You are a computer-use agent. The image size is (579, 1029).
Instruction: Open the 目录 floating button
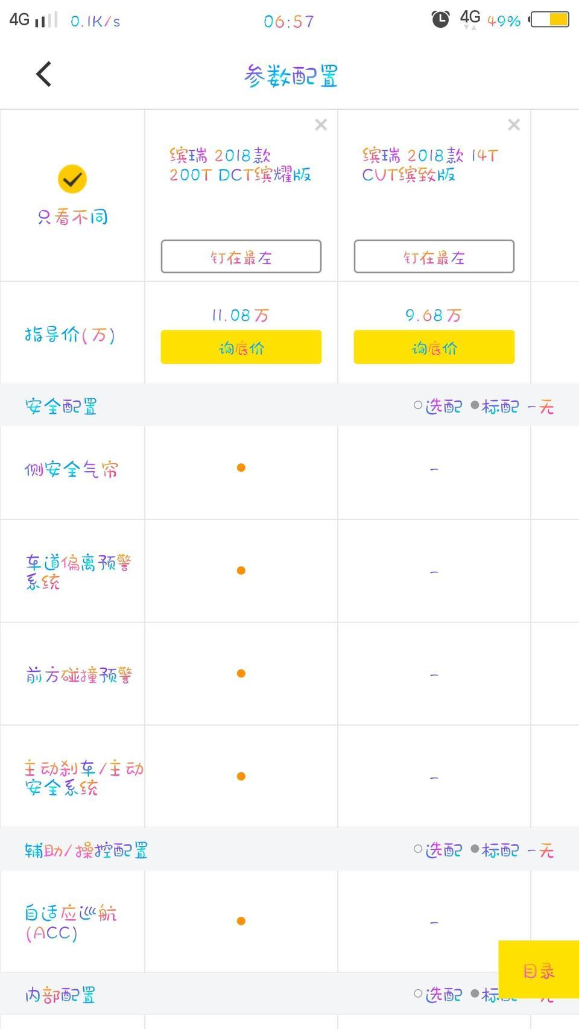tap(539, 970)
